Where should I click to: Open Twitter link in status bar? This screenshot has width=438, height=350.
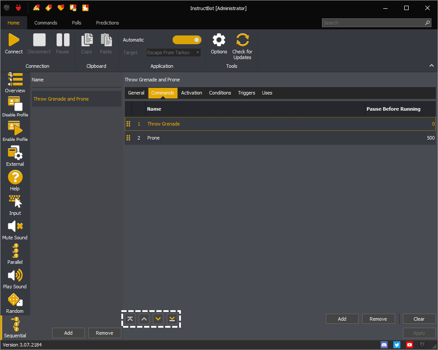(397, 345)
